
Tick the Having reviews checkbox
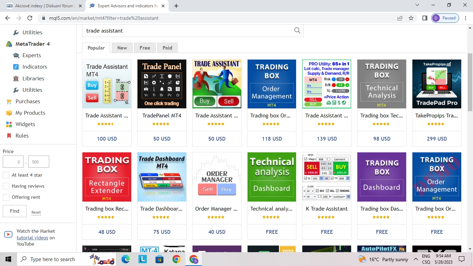pyautogui.click(x=6, y=186)
